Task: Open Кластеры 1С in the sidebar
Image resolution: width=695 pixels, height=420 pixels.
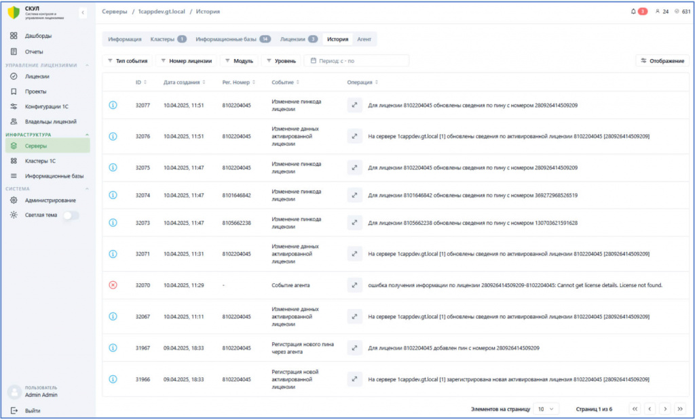Action: click(48, 161)
